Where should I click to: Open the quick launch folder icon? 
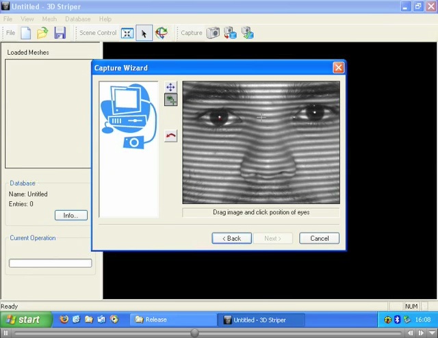[x=89, y=320]
